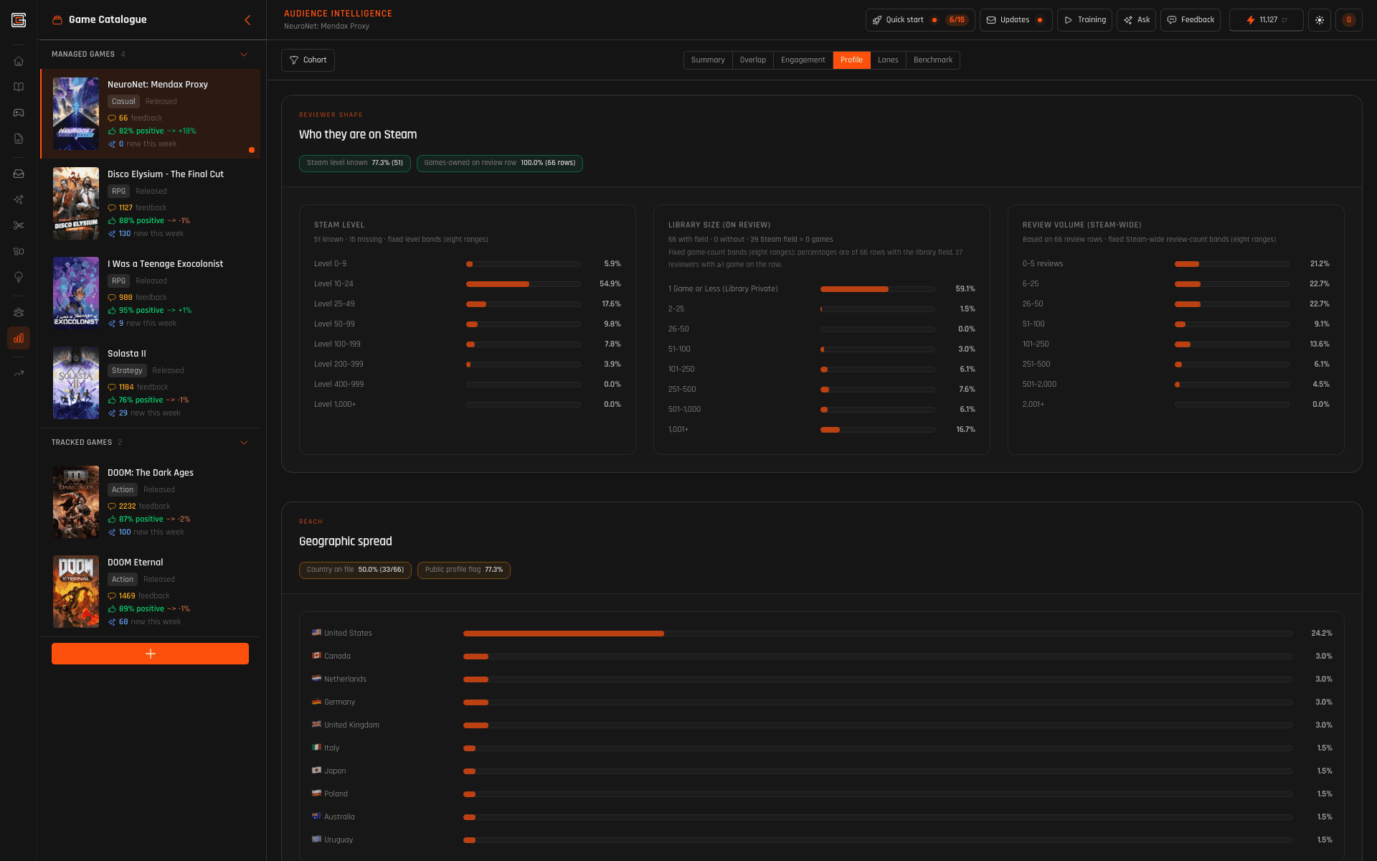Collapse the Managed Games section
Viewport: 1377px width, 861px height.
[x=244, y=55]
